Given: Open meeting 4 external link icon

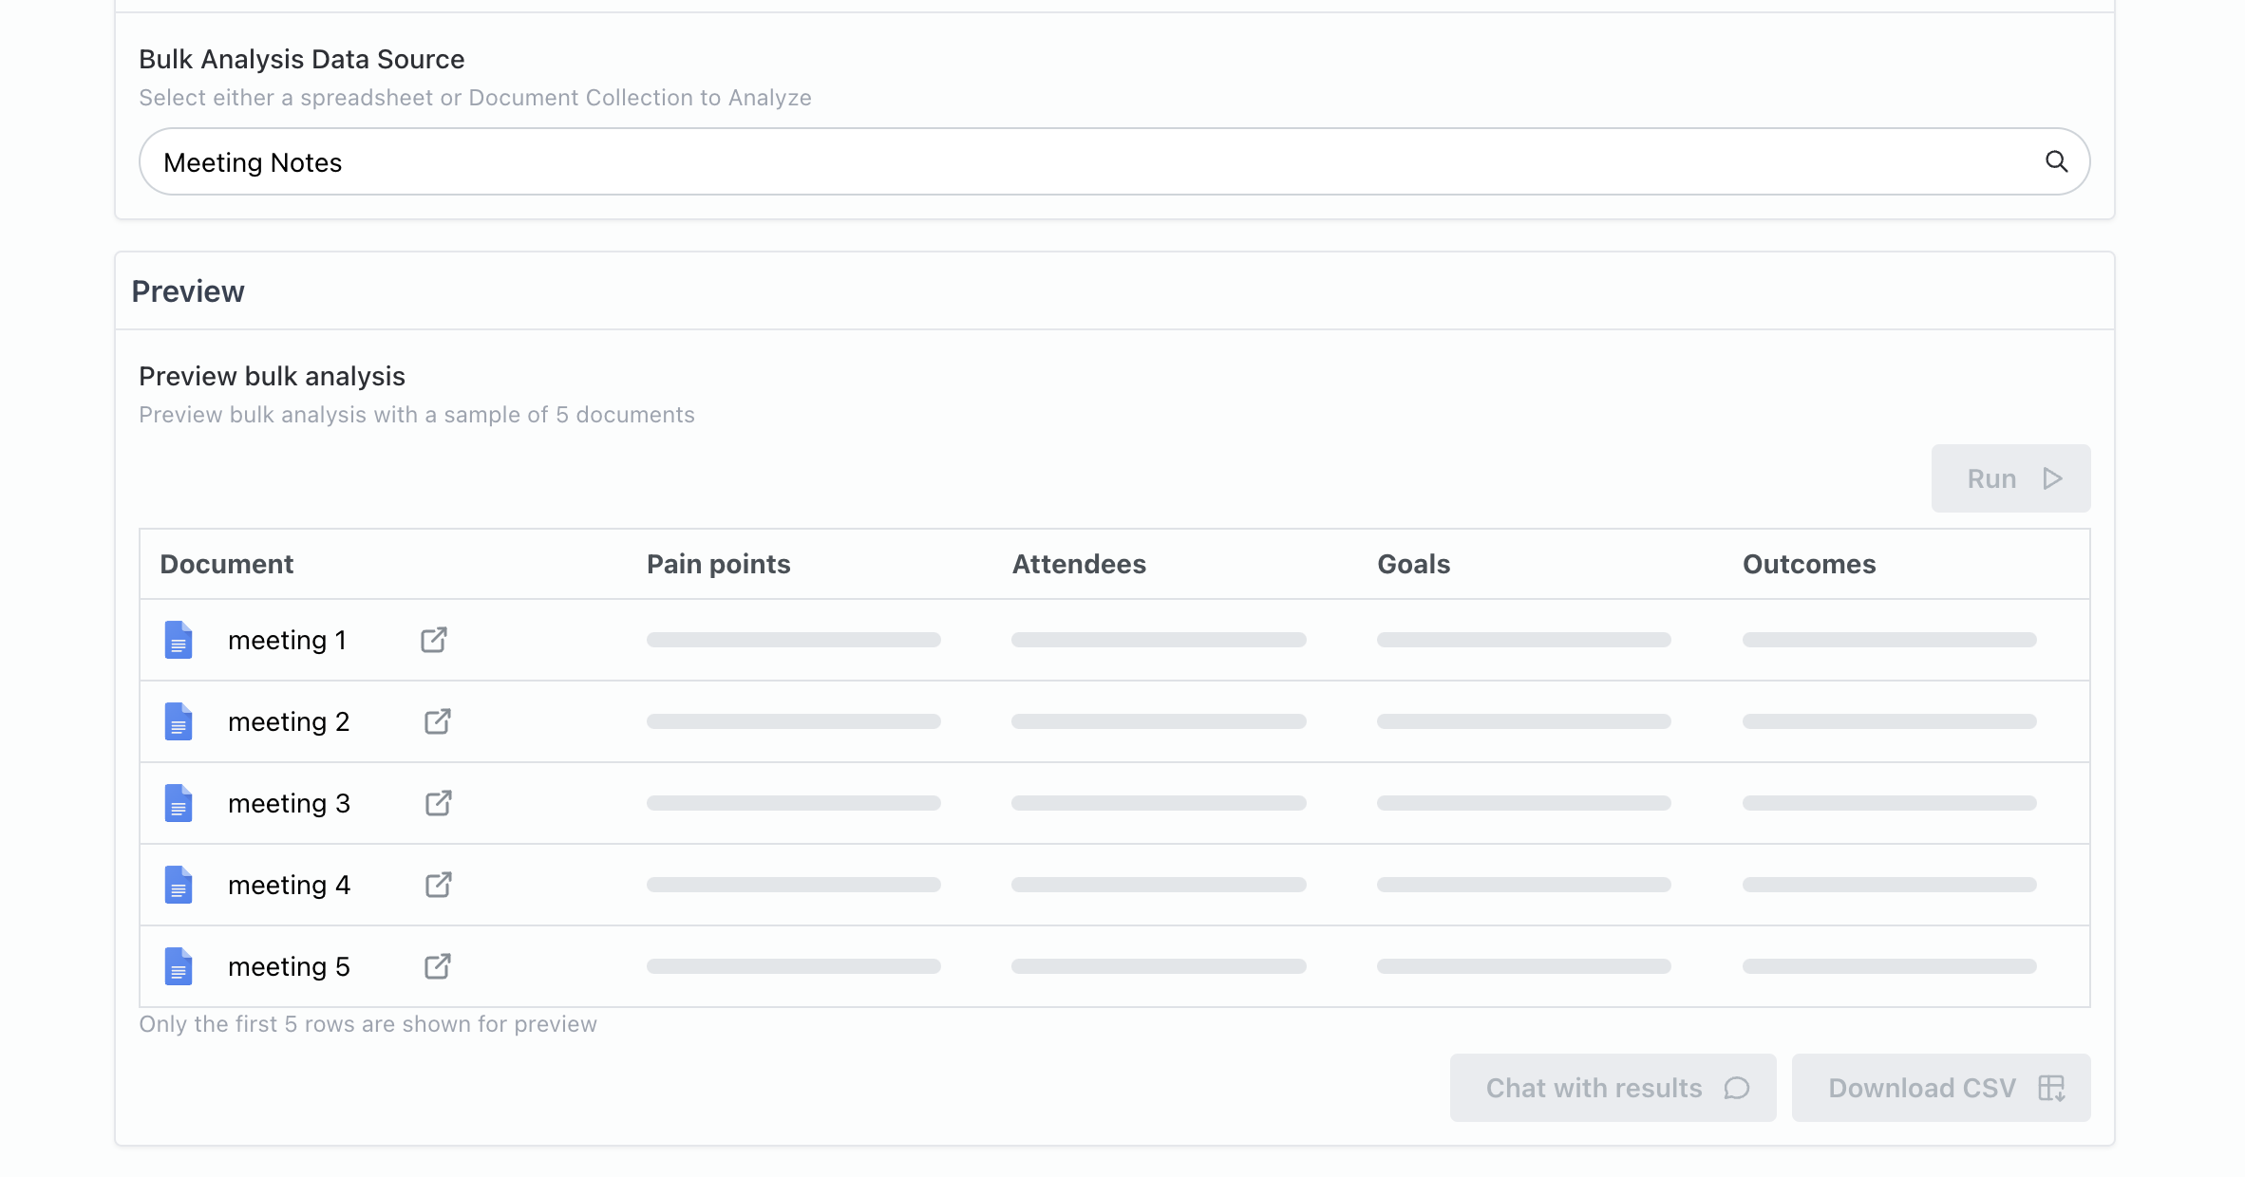Looking at the screenshot, I should (x=438, y=885).
